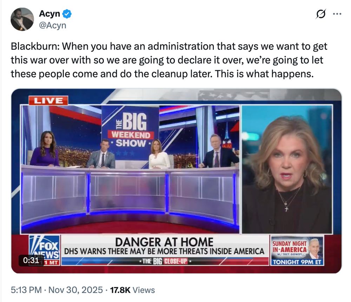
Task: Click the Sunday Night in America promo
Action: pos(297,250)
